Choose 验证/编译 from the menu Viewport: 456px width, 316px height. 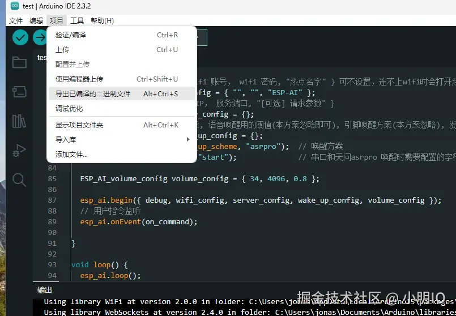tap(122, 35)
